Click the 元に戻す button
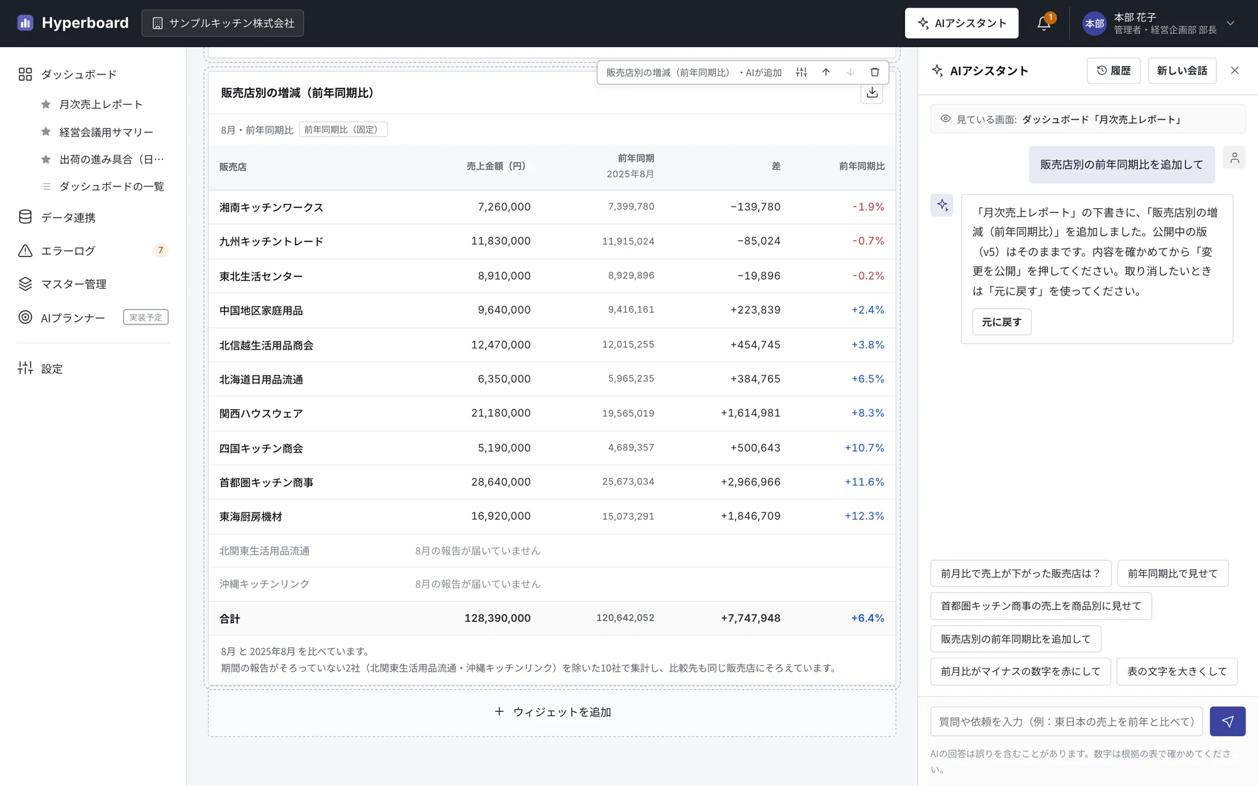This screenshot has height=786, width=1258. point(1001,322)
